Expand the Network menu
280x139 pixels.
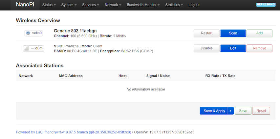coord(113,5)
